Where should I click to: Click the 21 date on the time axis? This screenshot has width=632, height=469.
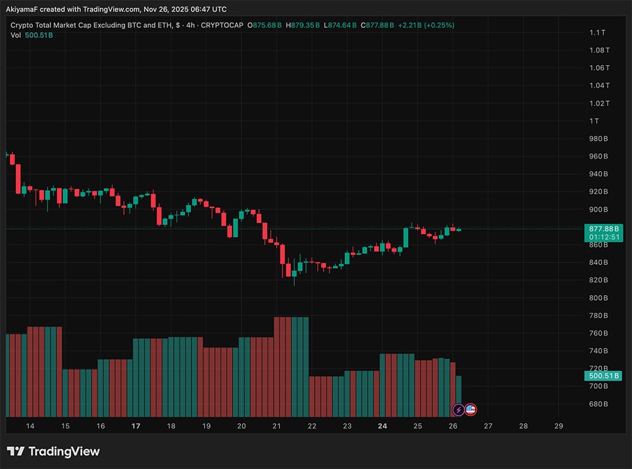coord(276,426)
